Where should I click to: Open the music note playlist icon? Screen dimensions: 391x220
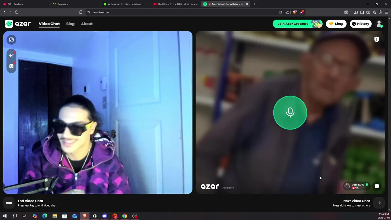356,12
